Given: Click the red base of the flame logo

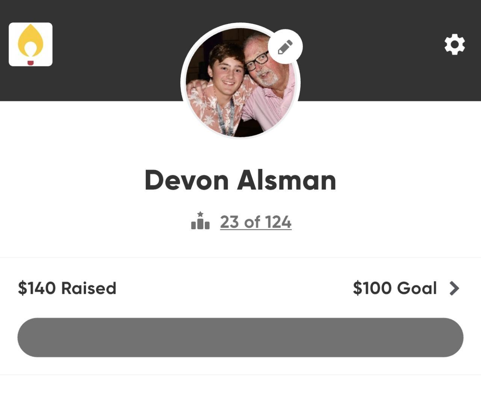Looking at the screenshot, I should click(x=30, y=62).
